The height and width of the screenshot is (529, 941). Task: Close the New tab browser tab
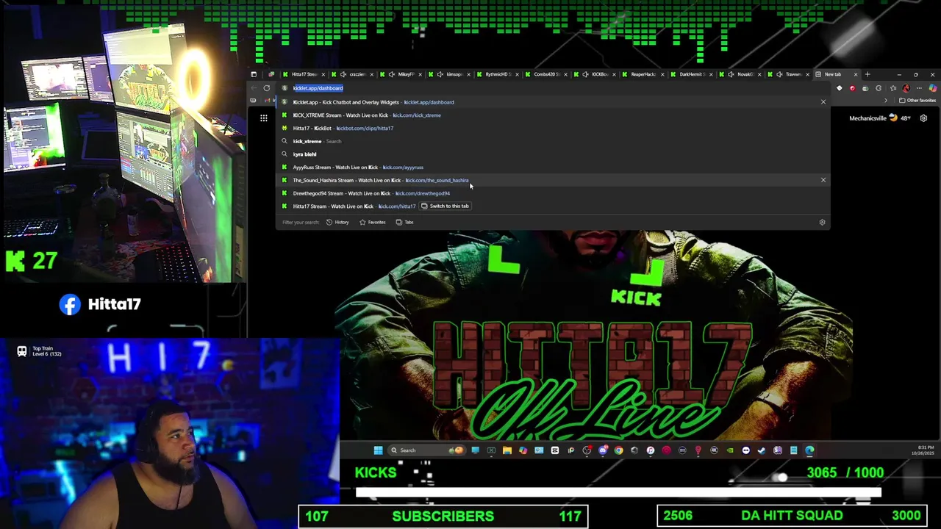856,74
